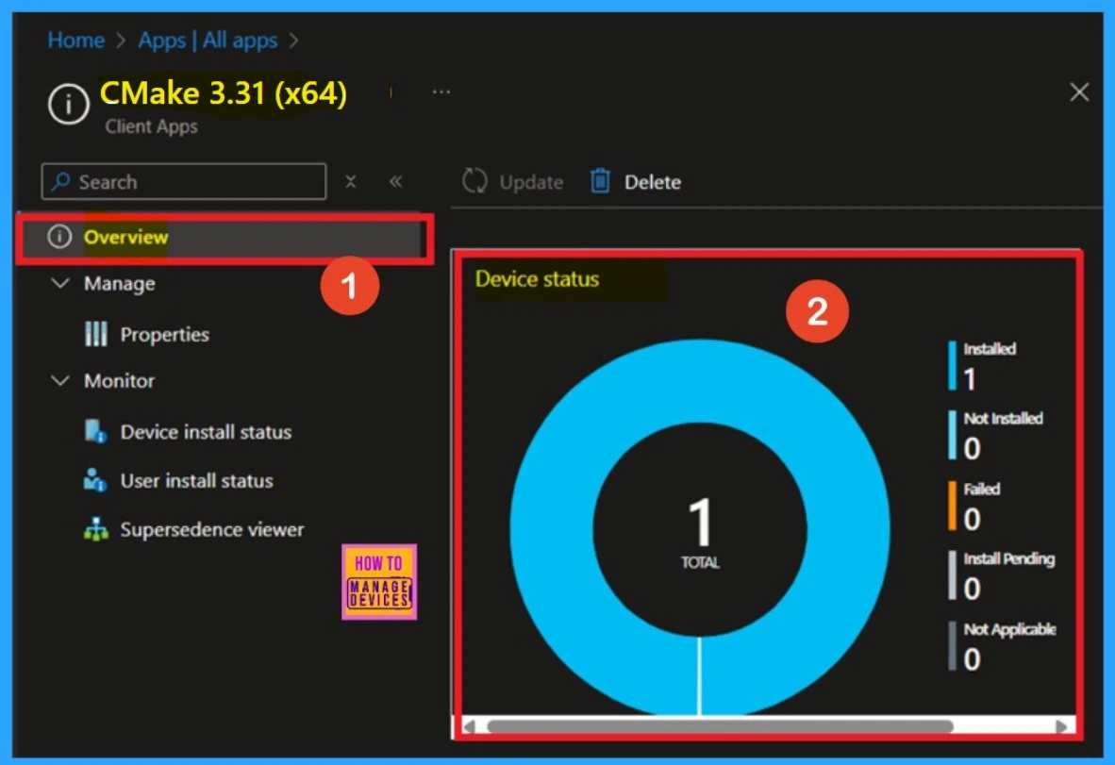Click the Delete button label

point(652,183)
